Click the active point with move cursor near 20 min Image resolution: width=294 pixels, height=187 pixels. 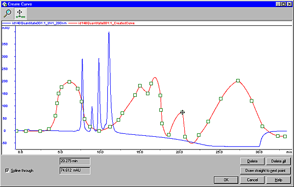[x=182, y=112]
